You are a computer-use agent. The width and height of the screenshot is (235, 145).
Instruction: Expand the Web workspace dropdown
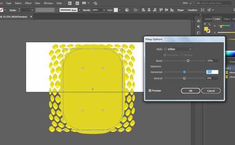(x=187, y=3)
